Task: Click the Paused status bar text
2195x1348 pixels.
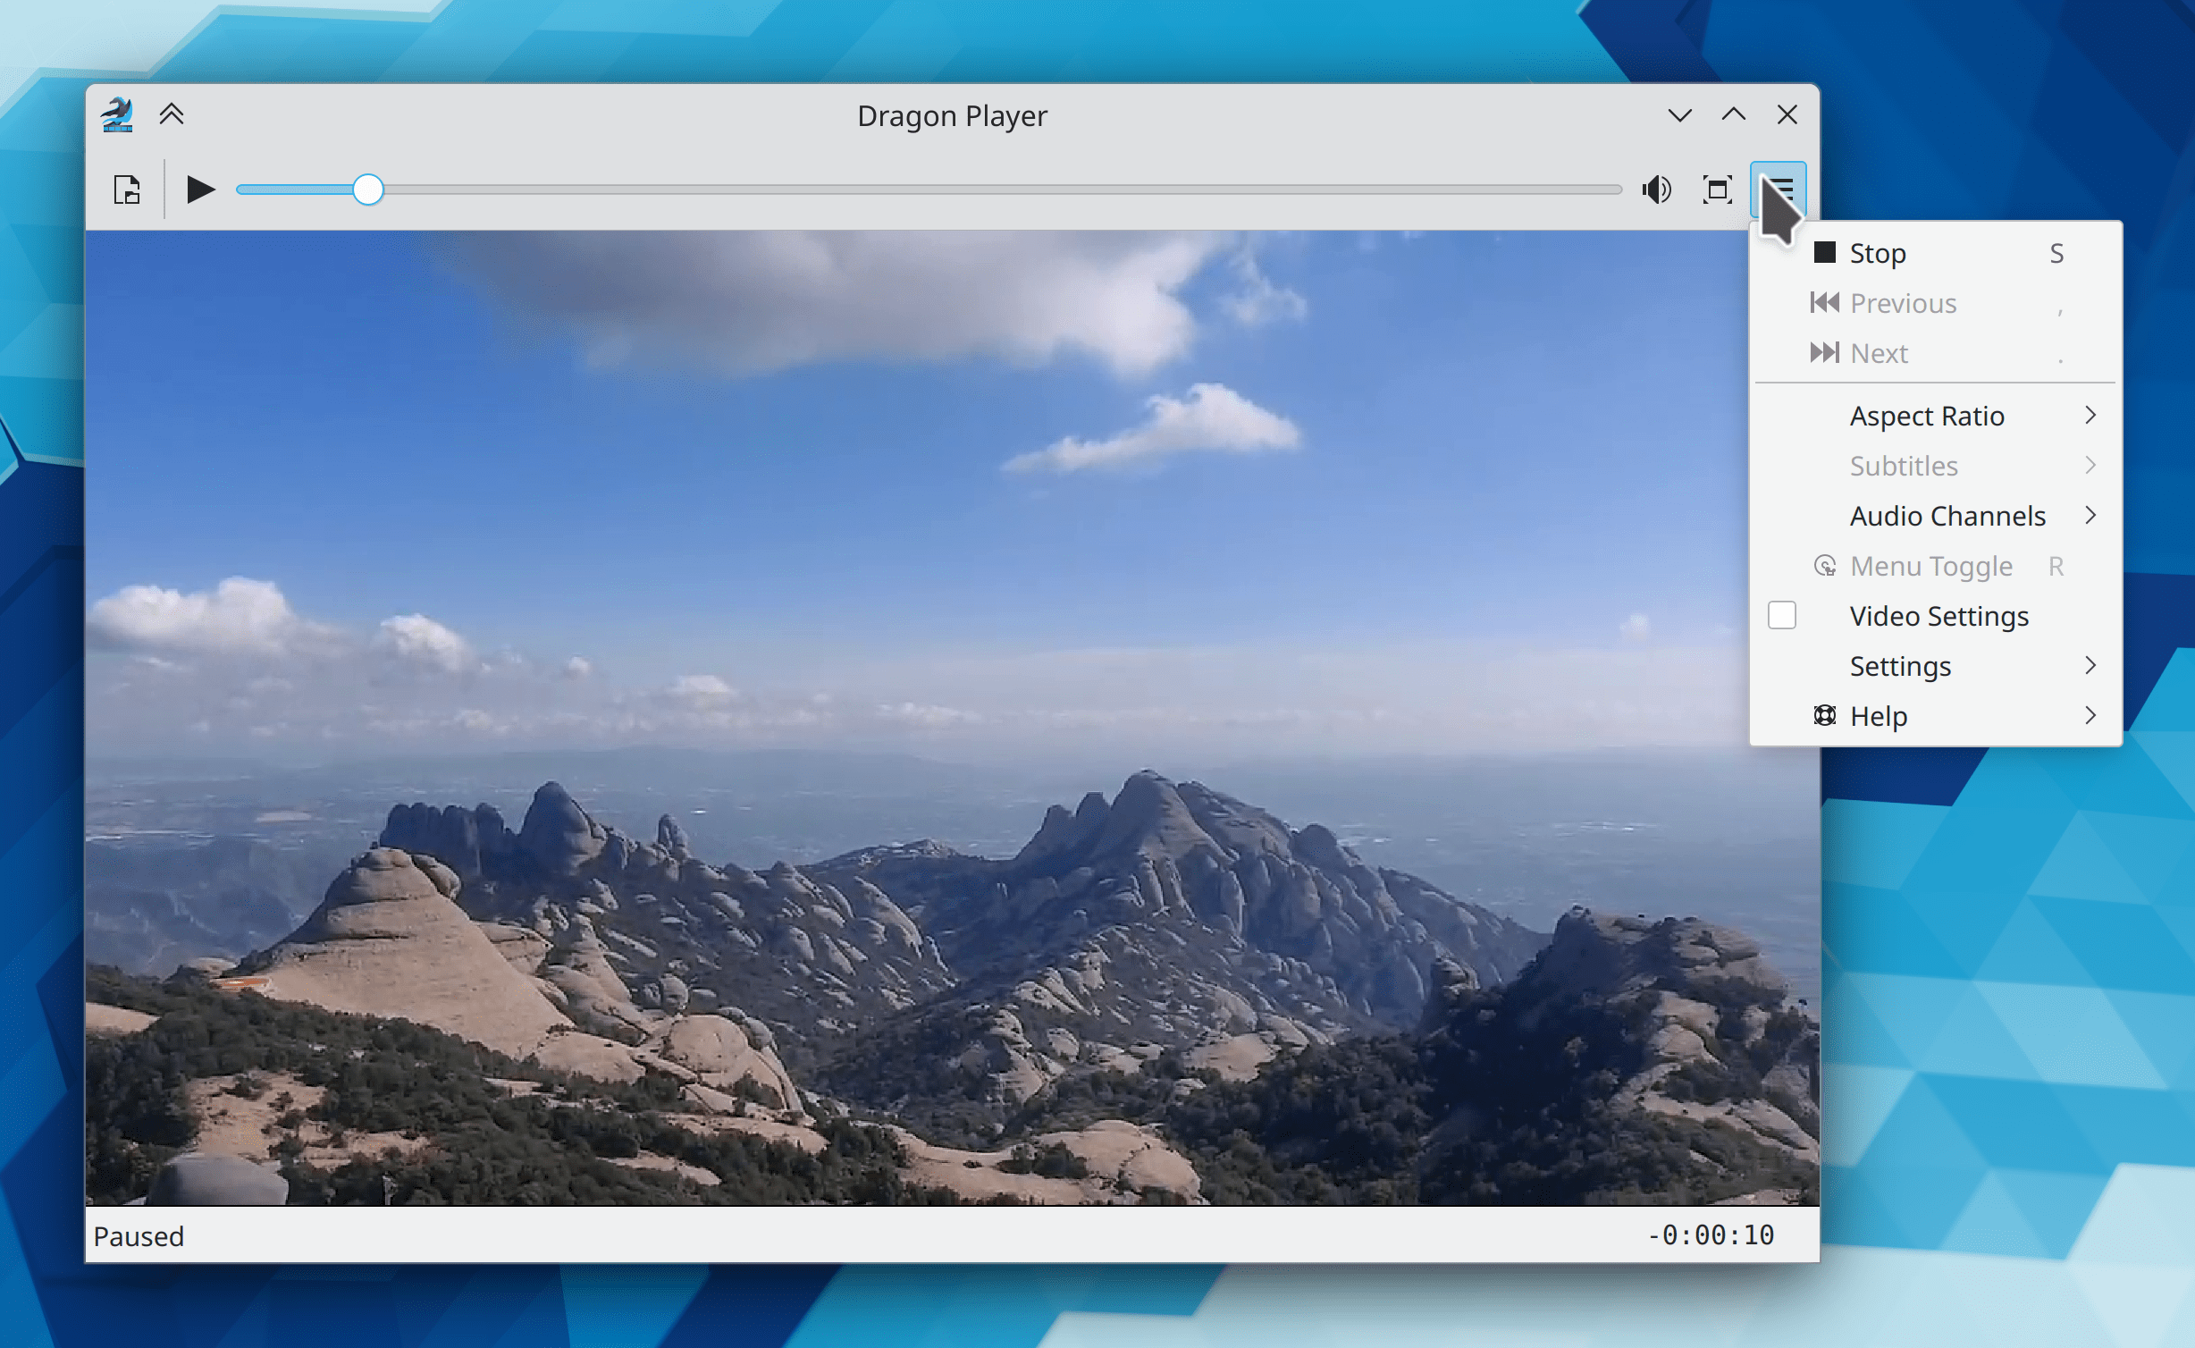Action: [x=139, y=1236]
